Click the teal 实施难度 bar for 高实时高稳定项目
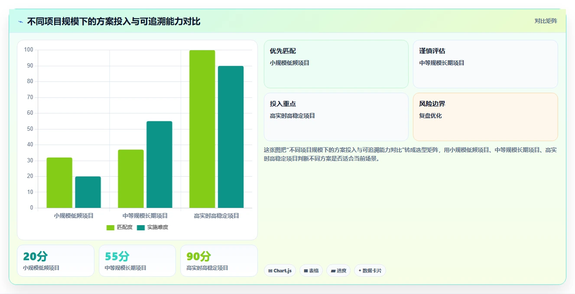Viewport: 575px width, 294px height. (x=231, y=137)
